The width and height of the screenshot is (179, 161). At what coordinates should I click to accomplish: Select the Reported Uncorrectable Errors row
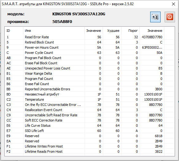[89, 89]
